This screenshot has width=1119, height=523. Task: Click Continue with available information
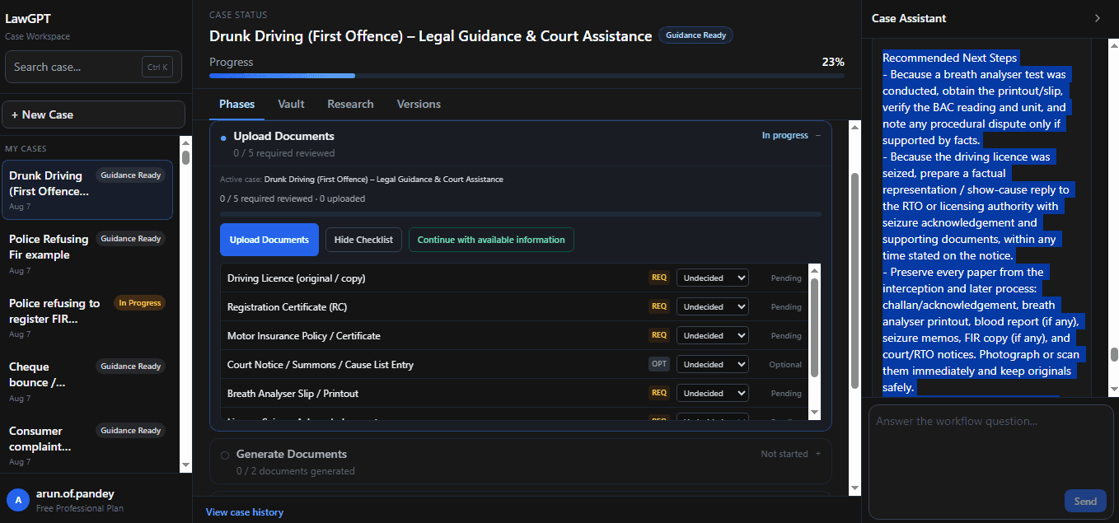[x=491, y=240]
